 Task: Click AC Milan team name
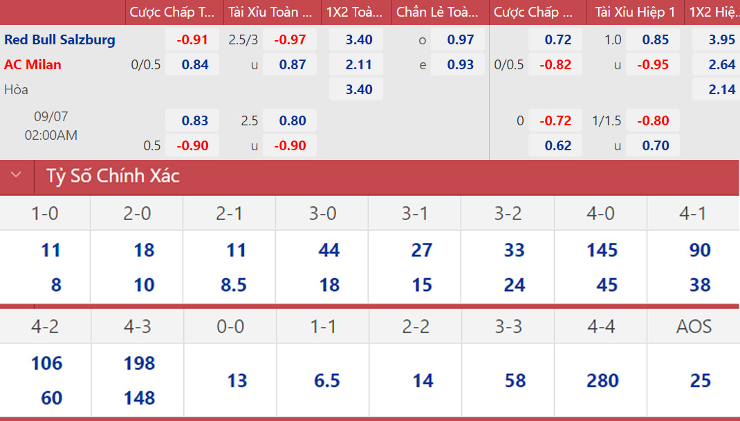click(x=33, y=64)
